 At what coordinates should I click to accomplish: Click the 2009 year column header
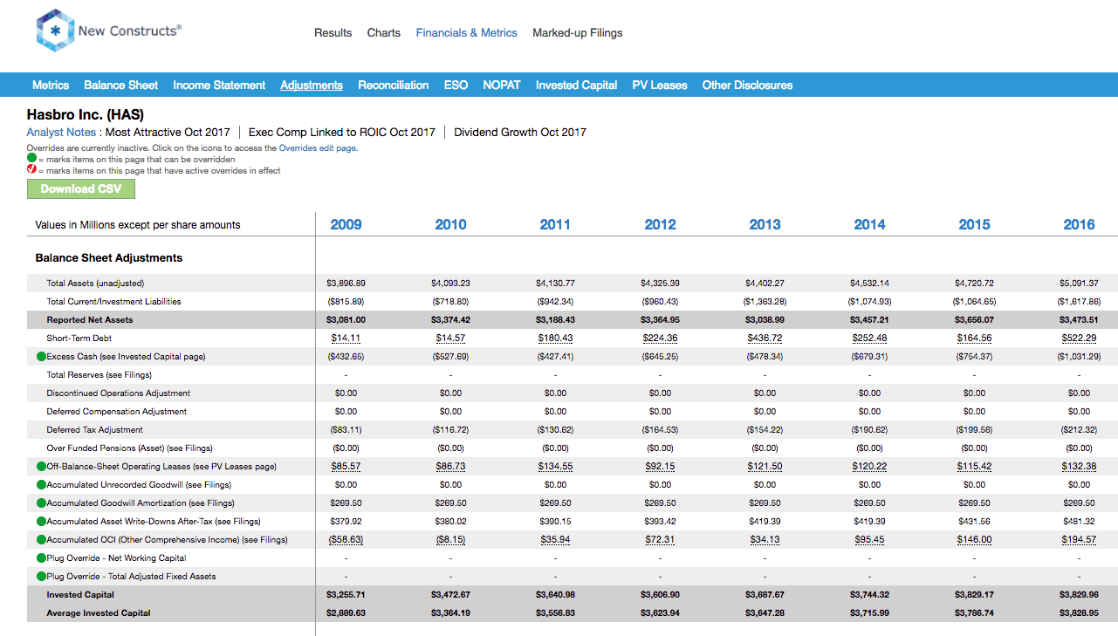tap(346, 225)
